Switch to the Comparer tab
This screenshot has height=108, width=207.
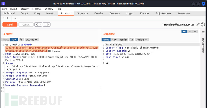[115, 13]
